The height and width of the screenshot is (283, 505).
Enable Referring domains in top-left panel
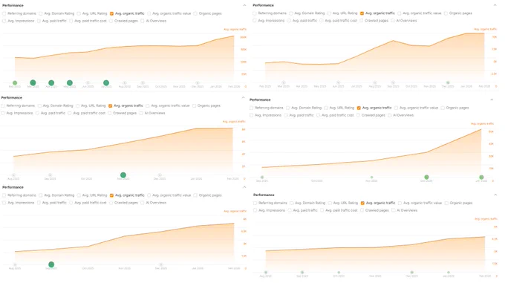[x=4, y=13]
